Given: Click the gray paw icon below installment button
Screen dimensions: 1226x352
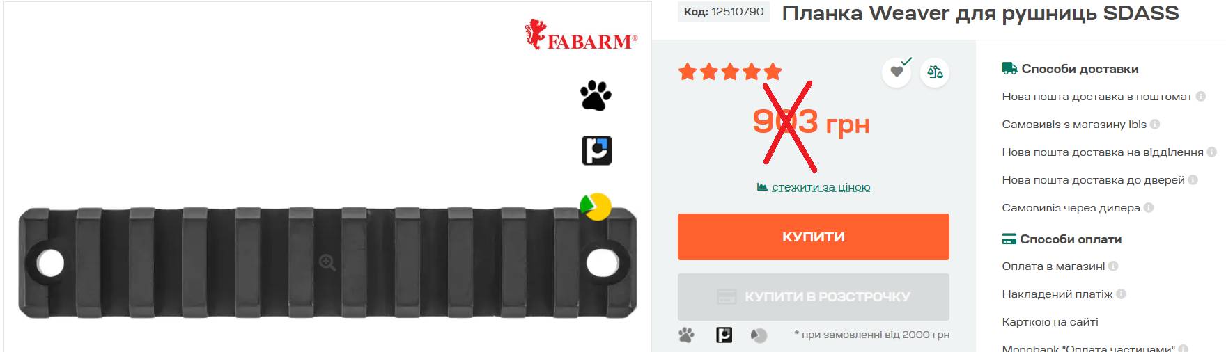Looking at the screenshot, I should [x=686, y=335].
